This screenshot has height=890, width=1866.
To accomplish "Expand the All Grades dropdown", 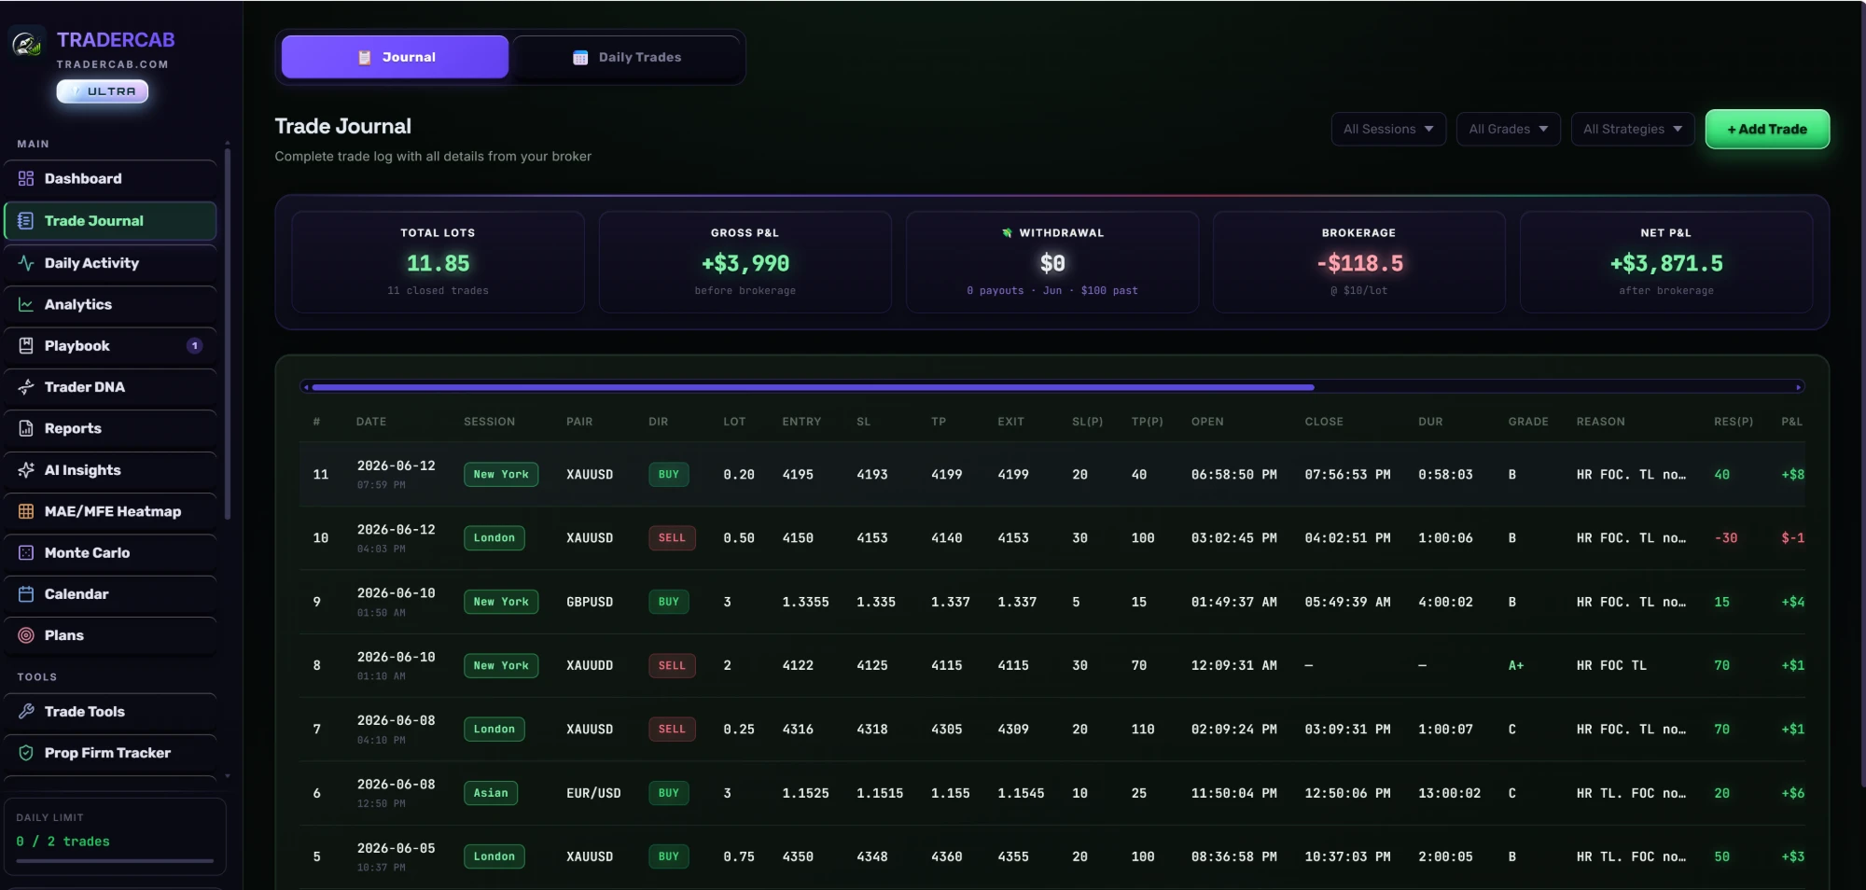I will point(1508,129).
